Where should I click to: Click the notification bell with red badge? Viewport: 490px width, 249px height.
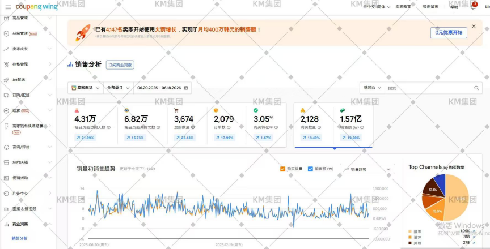tap(473, 7)
